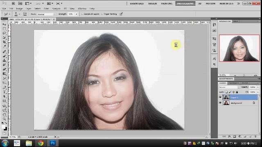262x147 pixels.
Task: Hide Layer 1 visibility eye
Action: 220,97
